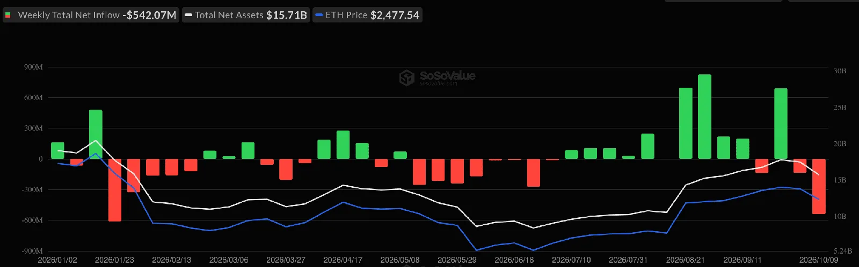
Task: Click the 25B right axis label
Action: pos(840,107)
